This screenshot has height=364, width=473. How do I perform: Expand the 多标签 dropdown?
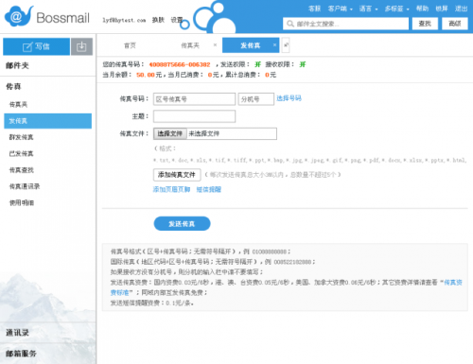[396, 9]
